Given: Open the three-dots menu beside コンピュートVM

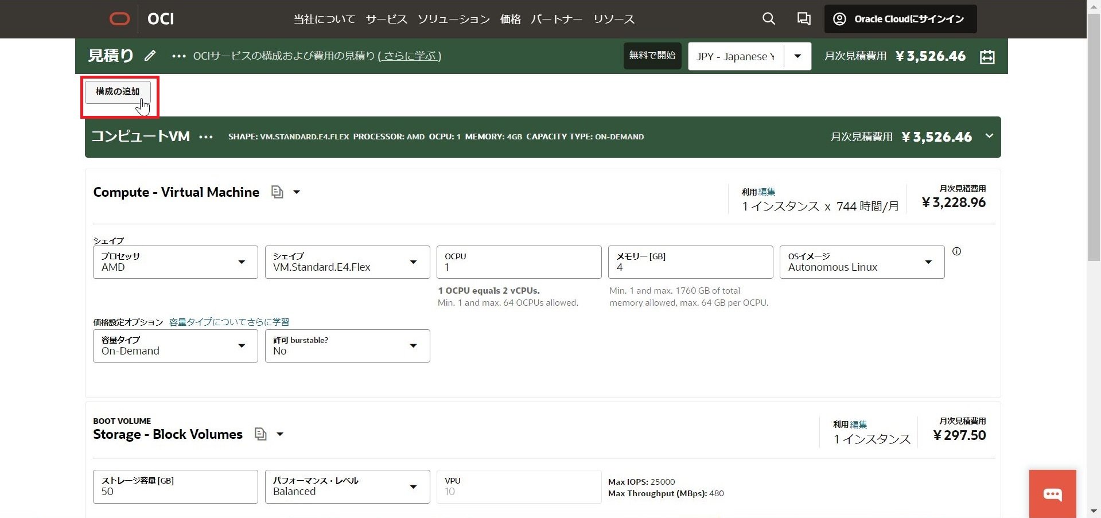Looking at the screenshot, I should (206, 137).
